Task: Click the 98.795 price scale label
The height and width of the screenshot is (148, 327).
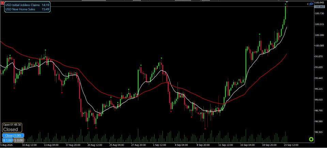Action: point(319,110)
